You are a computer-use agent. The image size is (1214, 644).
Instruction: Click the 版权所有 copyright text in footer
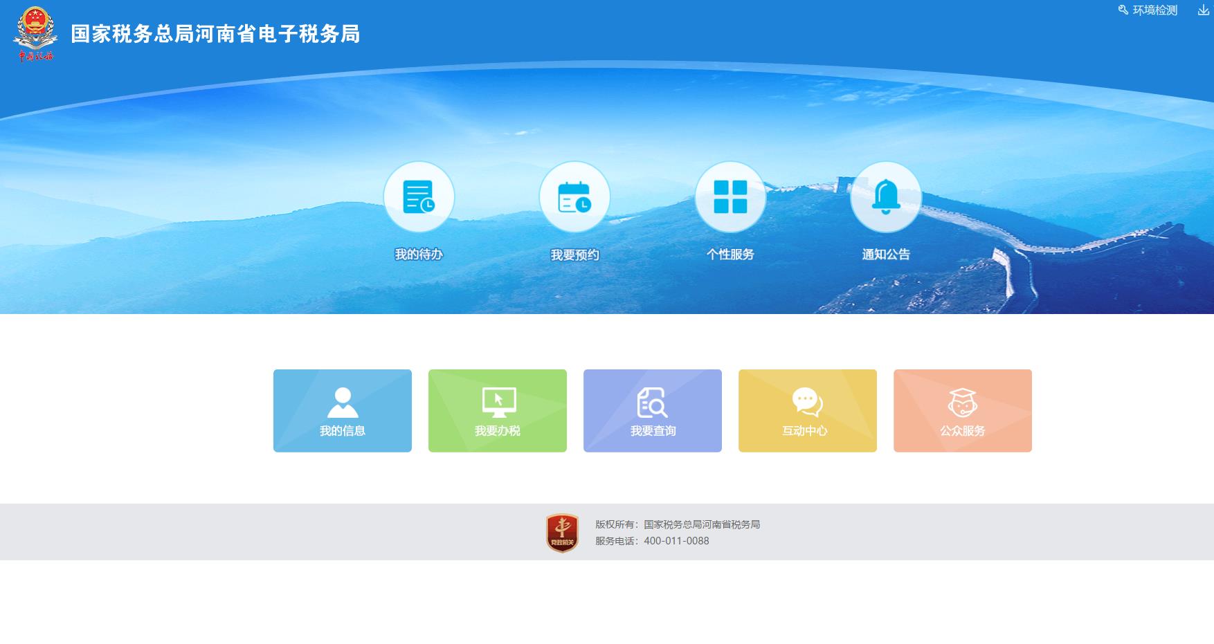pyautogui.click(x=678, y=524)
